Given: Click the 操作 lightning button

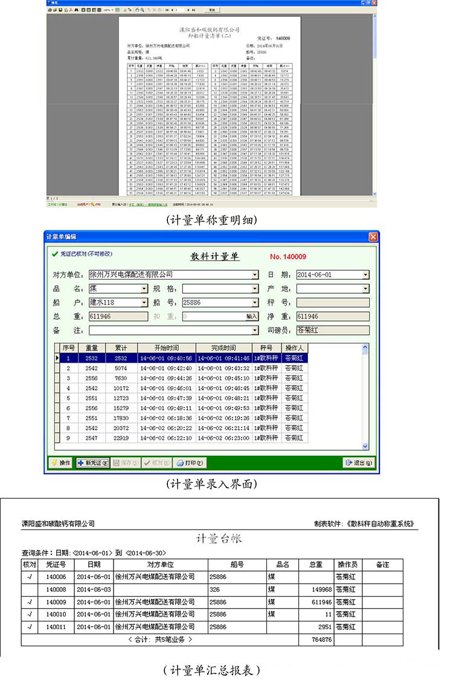Looking at the screenshot, I should point(61,463).
